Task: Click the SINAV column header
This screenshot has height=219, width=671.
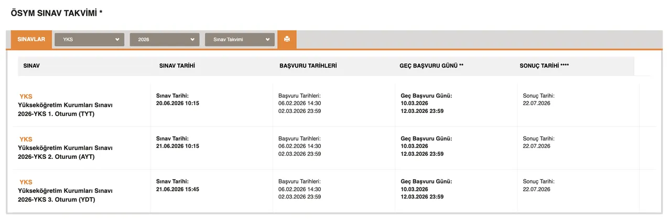Action: [x=32, y=66]
